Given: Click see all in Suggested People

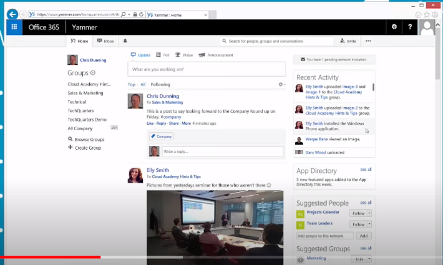Looking at the screenshot, I should [366, 203].
